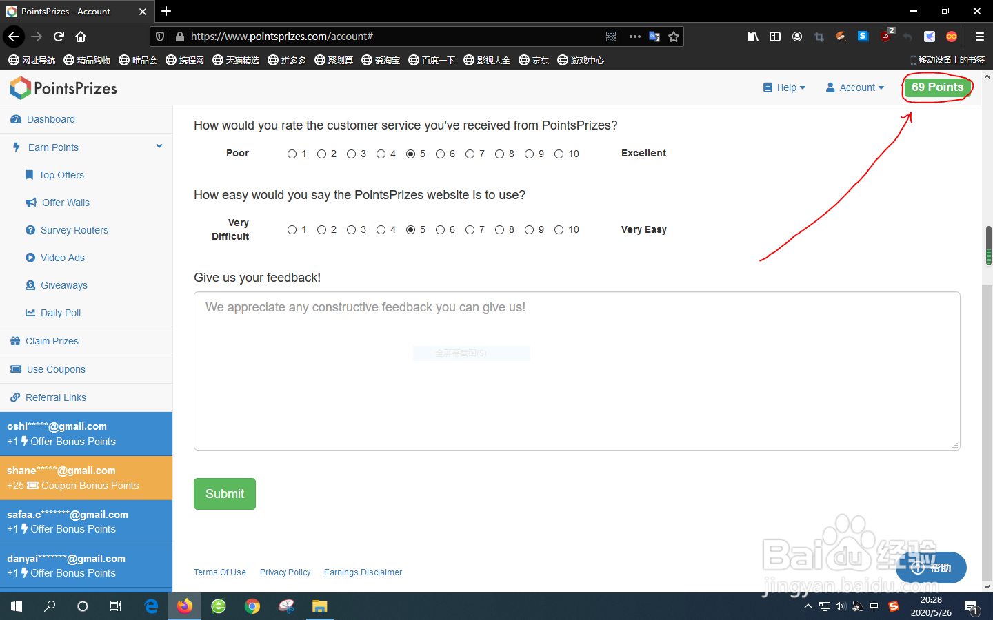Screen dimensions: 993x620
Task: Go back with browser back arrow
Action: pos(14,37)
